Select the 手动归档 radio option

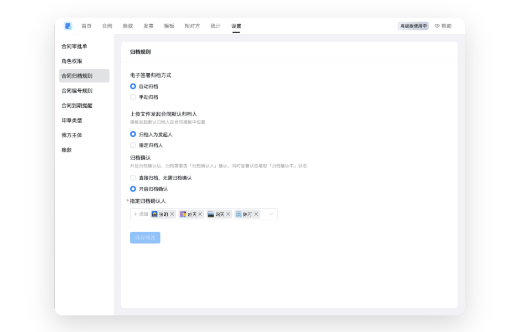(133, 97)
